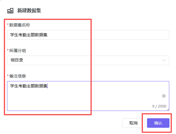Click the 新建数据集 dialog title
This screenshot has width=176, height=134.
tap(29, 11)
